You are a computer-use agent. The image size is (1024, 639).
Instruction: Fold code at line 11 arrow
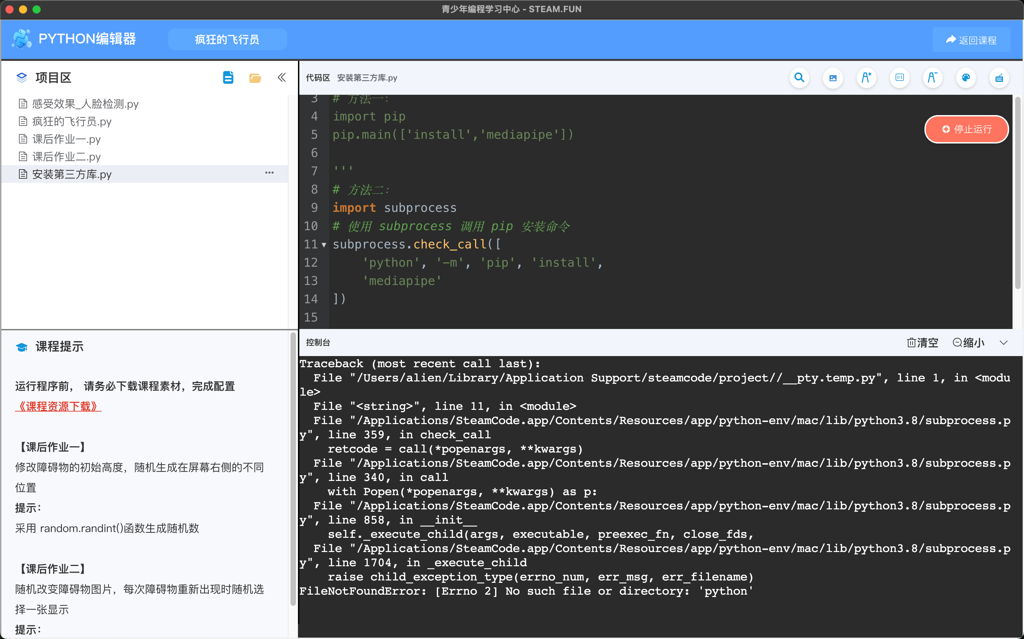coord(324,245)
